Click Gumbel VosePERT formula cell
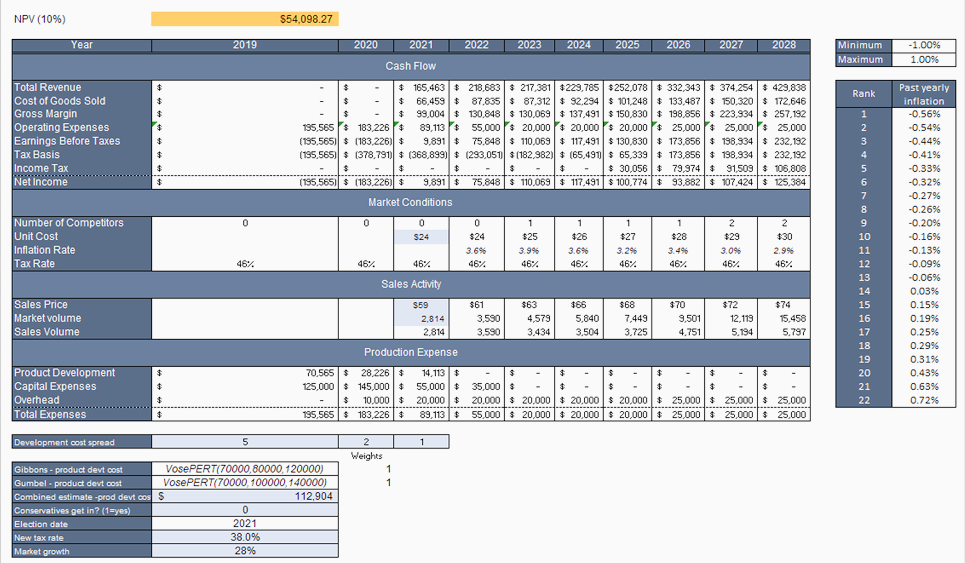This screenshot has height=563, width=965. (245, 483)
